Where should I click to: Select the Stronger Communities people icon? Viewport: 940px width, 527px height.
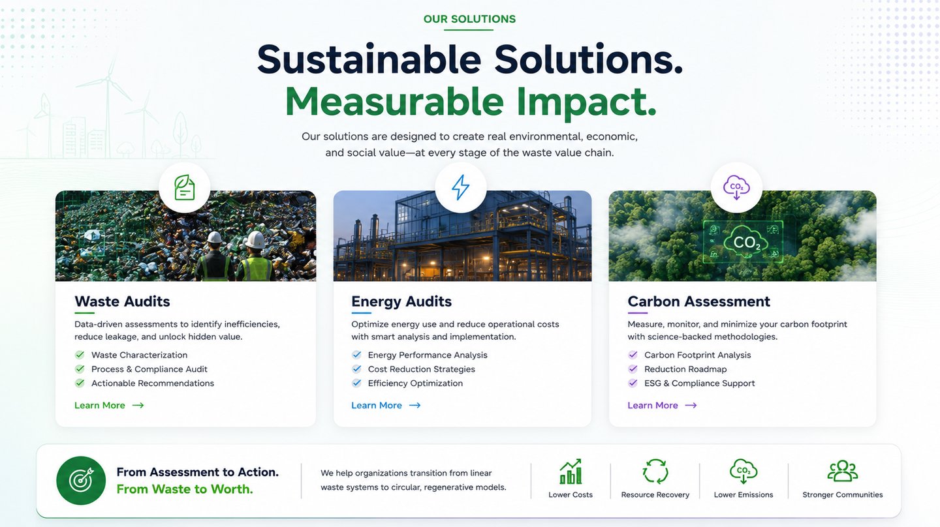click(842, 471)
